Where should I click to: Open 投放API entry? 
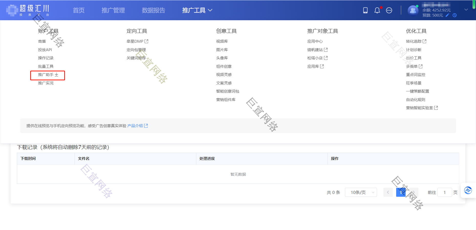[45, 50]
